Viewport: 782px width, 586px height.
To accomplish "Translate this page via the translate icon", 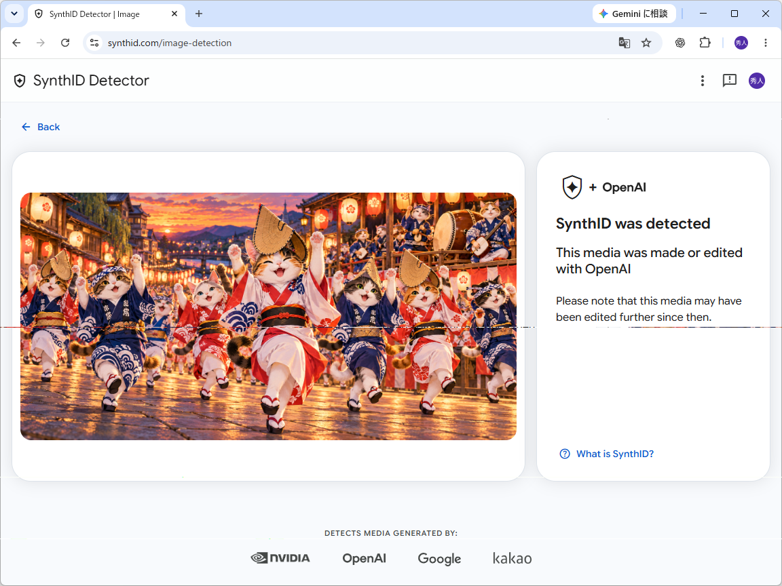I will coord(624,43).
